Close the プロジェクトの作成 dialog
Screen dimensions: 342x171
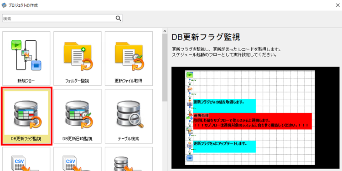337,5
